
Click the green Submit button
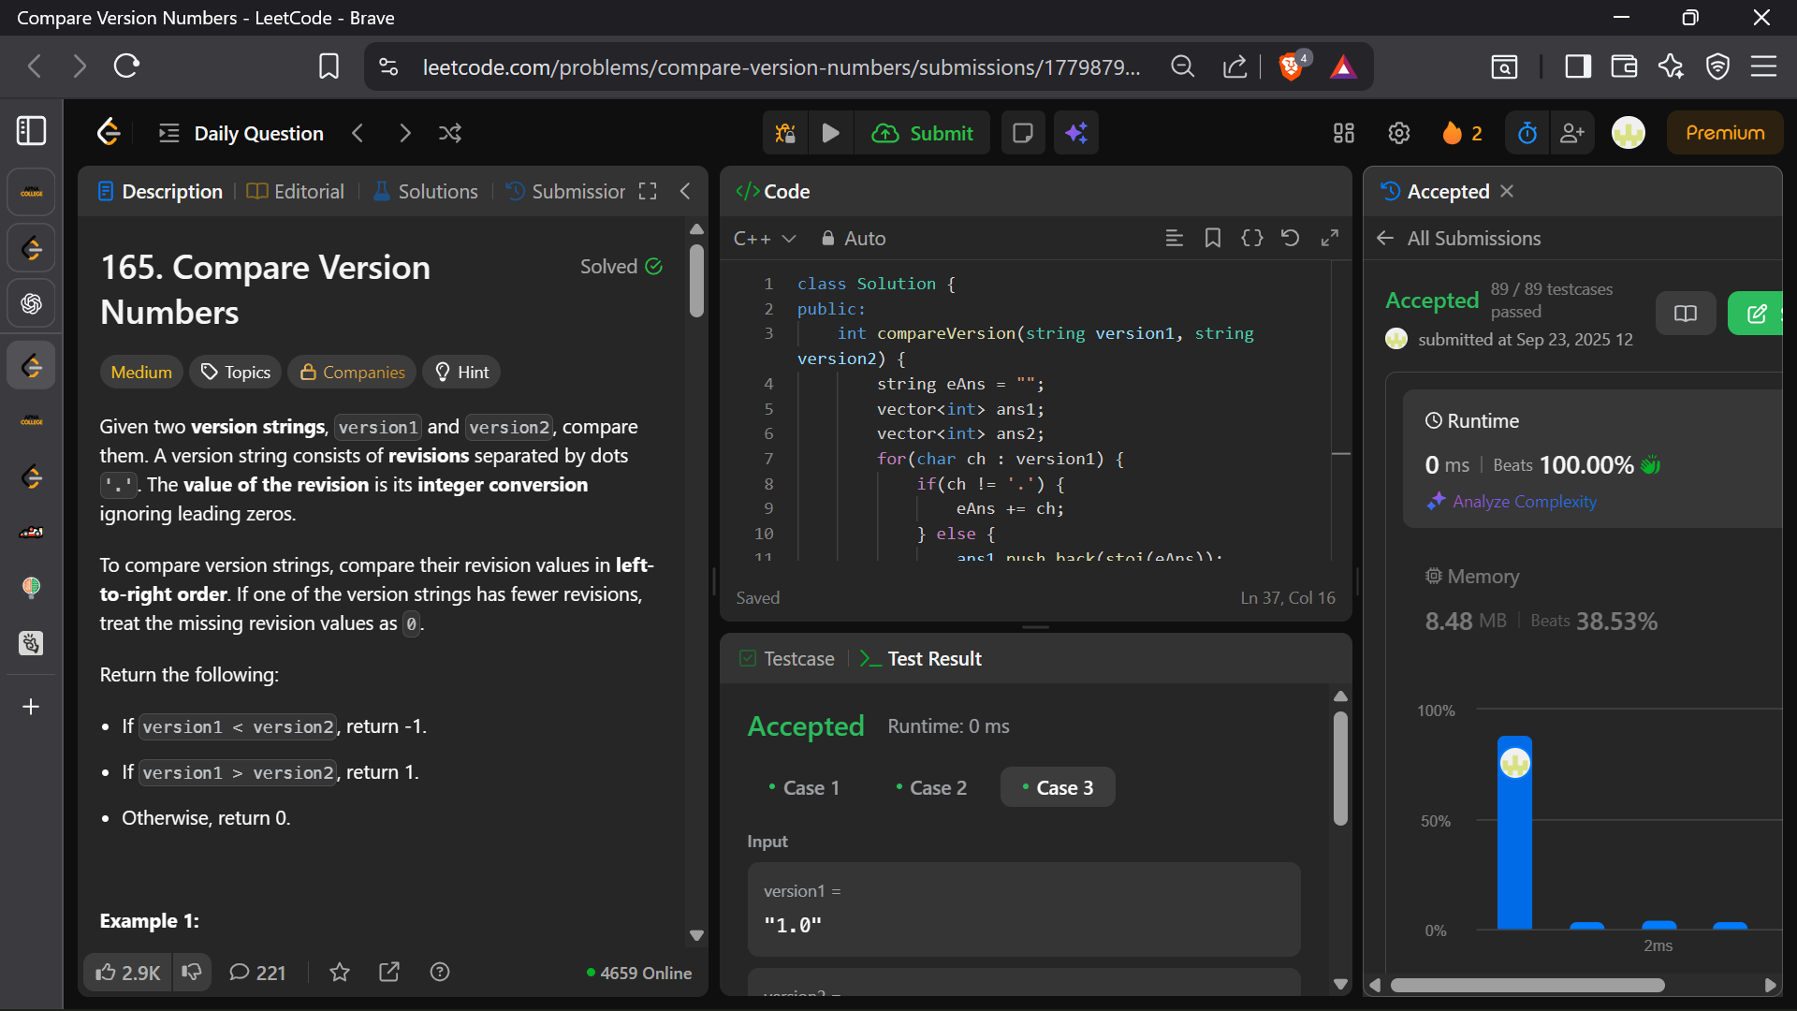[923, 133]
